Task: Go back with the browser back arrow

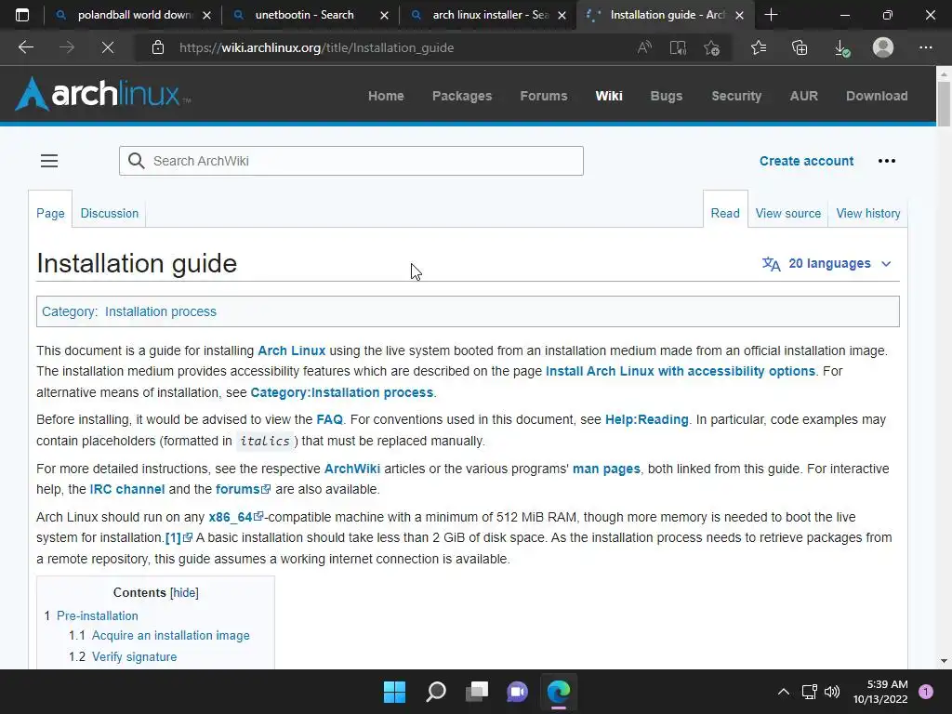Action: 26,47
